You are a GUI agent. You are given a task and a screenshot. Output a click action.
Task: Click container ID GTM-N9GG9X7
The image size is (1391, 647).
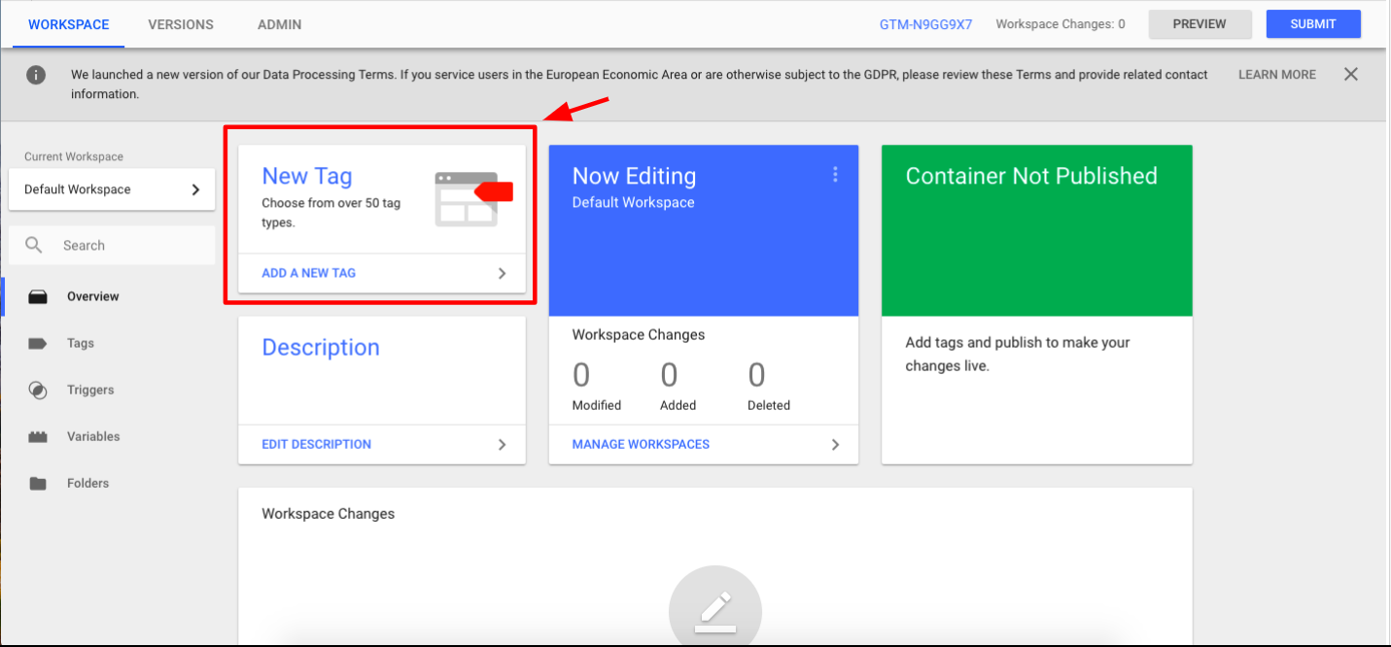coord(925,24)
